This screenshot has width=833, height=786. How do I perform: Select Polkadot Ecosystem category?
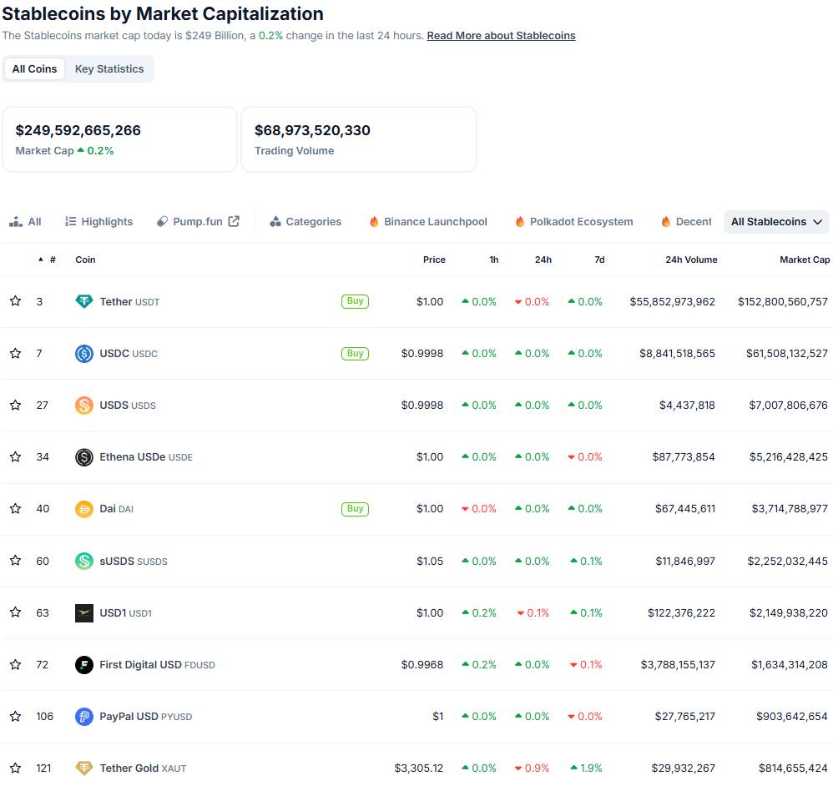(574, 221)
